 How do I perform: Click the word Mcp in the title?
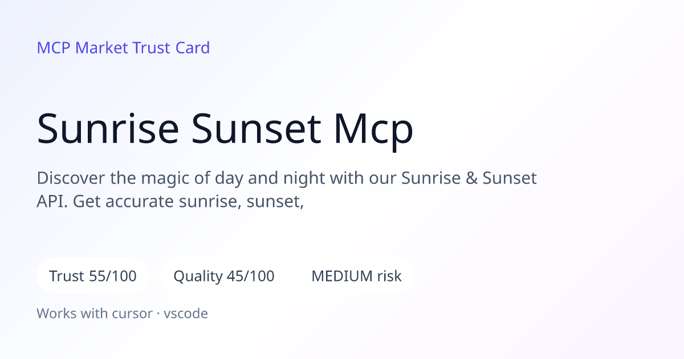(373, 130)
